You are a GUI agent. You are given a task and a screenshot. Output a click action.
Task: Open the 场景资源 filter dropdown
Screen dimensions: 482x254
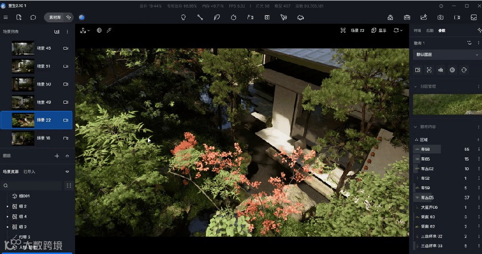coord(67,172)
